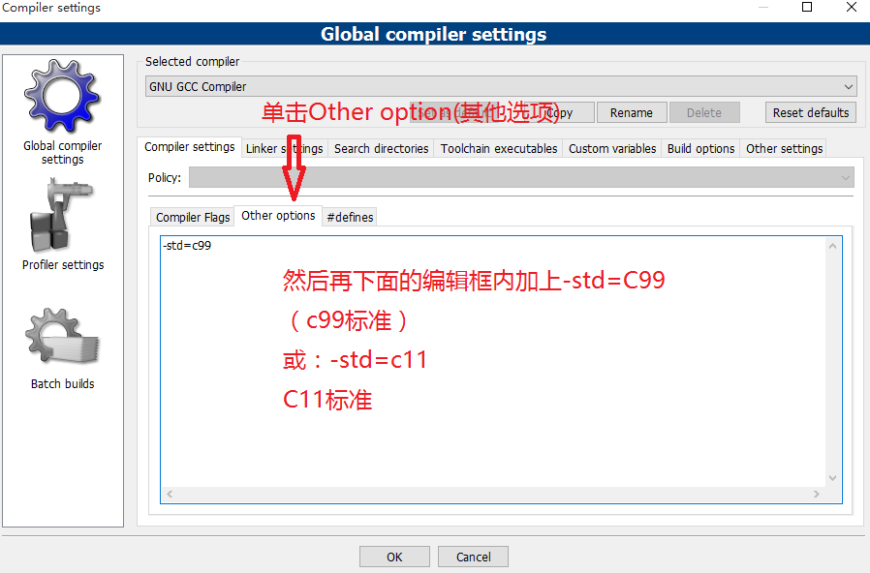The height and width of the screenshot is (573, 870).
Task: Open Profiler settings caliper icon
Action: tap(62, 215)
